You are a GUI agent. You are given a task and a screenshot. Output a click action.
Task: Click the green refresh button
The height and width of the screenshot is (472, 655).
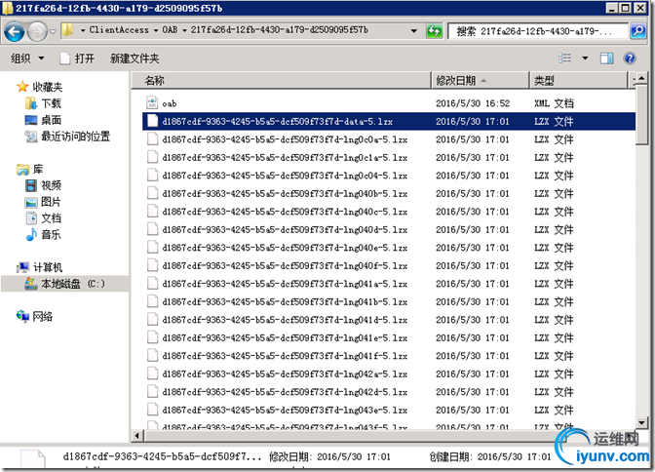pyautogui.click(x=434, y=31)
